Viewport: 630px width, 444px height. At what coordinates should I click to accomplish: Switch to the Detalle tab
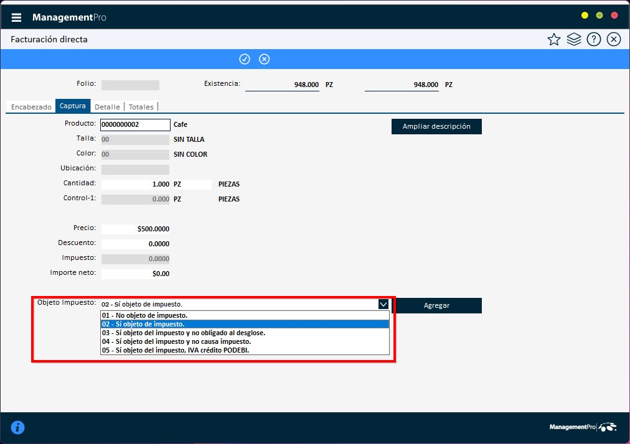107,106
